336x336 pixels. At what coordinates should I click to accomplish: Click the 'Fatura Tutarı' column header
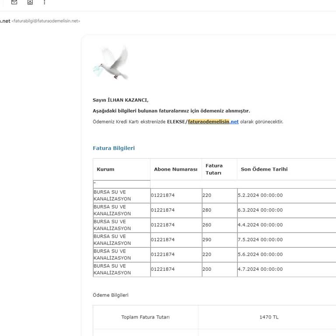pyautogui.click(x=214, y=169)
